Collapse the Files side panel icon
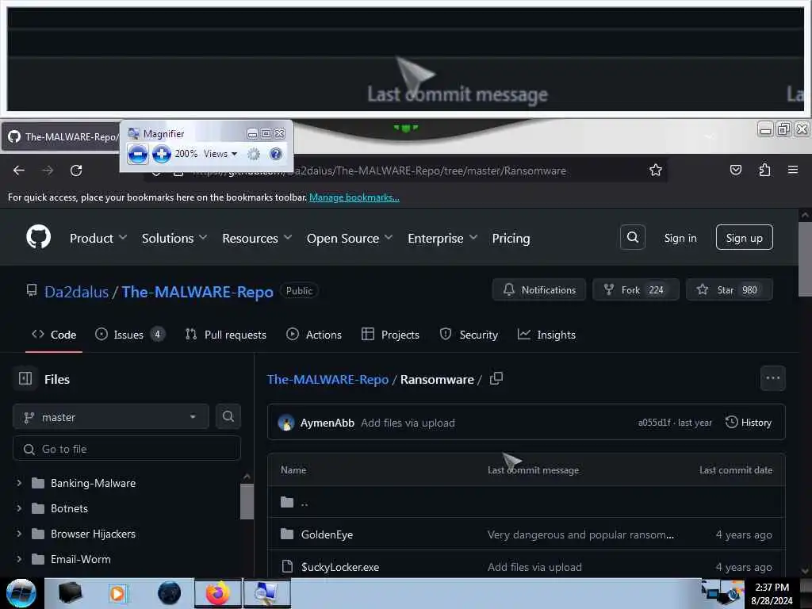The image size is (812, 609). pyautogui.click(x=25, y=378)
